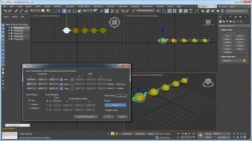Viewport: 252px width, 141px height.
Task: Open the project path dropdown in the toolbar
Action: 237,11
